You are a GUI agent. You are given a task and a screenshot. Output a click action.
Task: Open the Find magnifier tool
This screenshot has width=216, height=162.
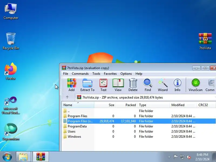tap(148, 85)
